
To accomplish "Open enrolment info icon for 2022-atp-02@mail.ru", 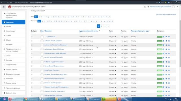I will click(163, 45).
